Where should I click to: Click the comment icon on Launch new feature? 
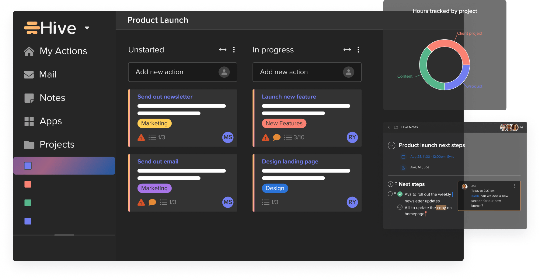tap(276, 137)
